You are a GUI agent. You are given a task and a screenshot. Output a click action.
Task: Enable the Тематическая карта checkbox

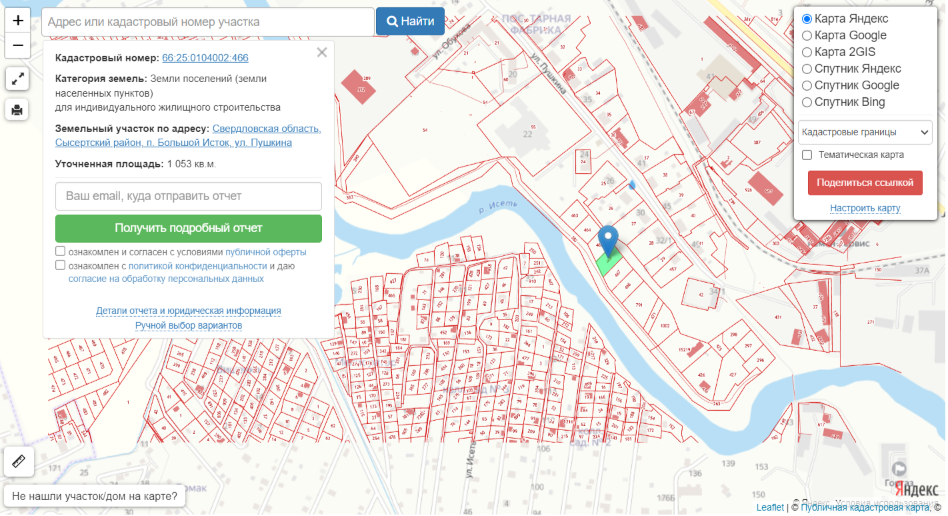point(807,155)
